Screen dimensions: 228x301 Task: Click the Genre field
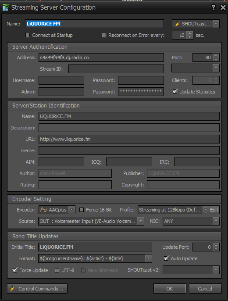129,150
